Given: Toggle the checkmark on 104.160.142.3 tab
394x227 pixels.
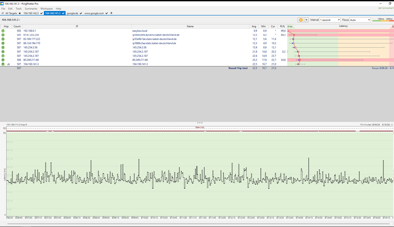Looking at the screenshot, I should click(41, 13).
